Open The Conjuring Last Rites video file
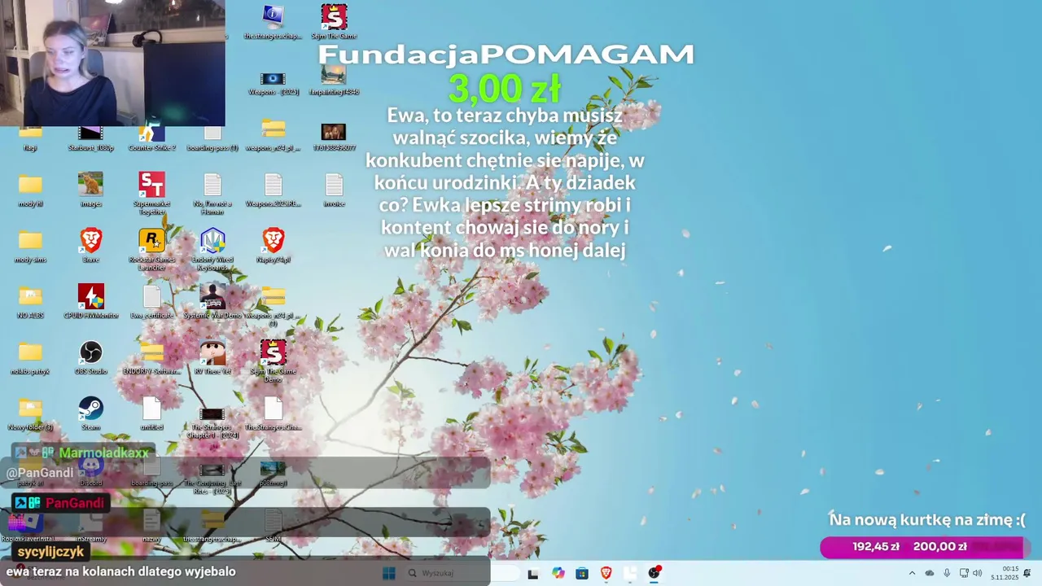1042x586 pixels. [x=212, y=478]
